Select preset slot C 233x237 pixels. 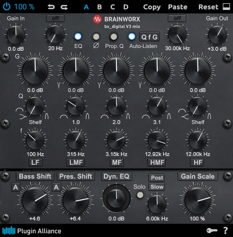(113, 7)
